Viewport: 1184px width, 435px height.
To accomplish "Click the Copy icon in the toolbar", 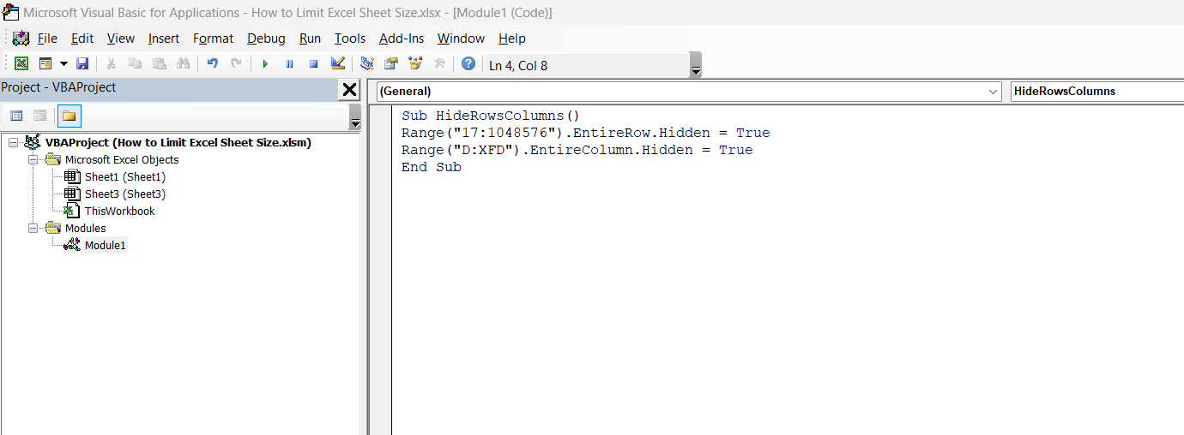I will (135, 64).
